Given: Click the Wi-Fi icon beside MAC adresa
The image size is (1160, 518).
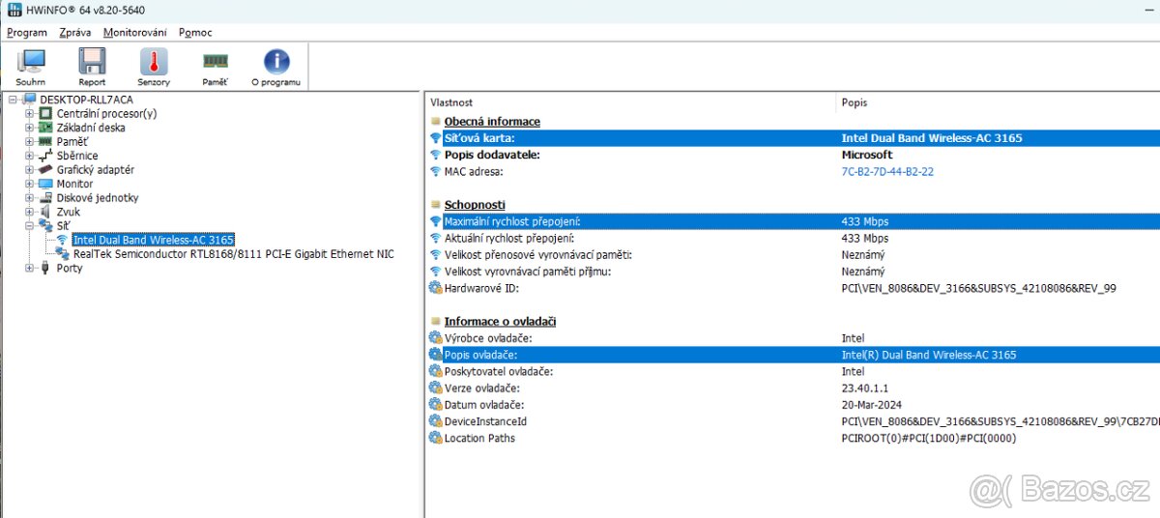Looking at the screenshot, I should coord(435,171).
